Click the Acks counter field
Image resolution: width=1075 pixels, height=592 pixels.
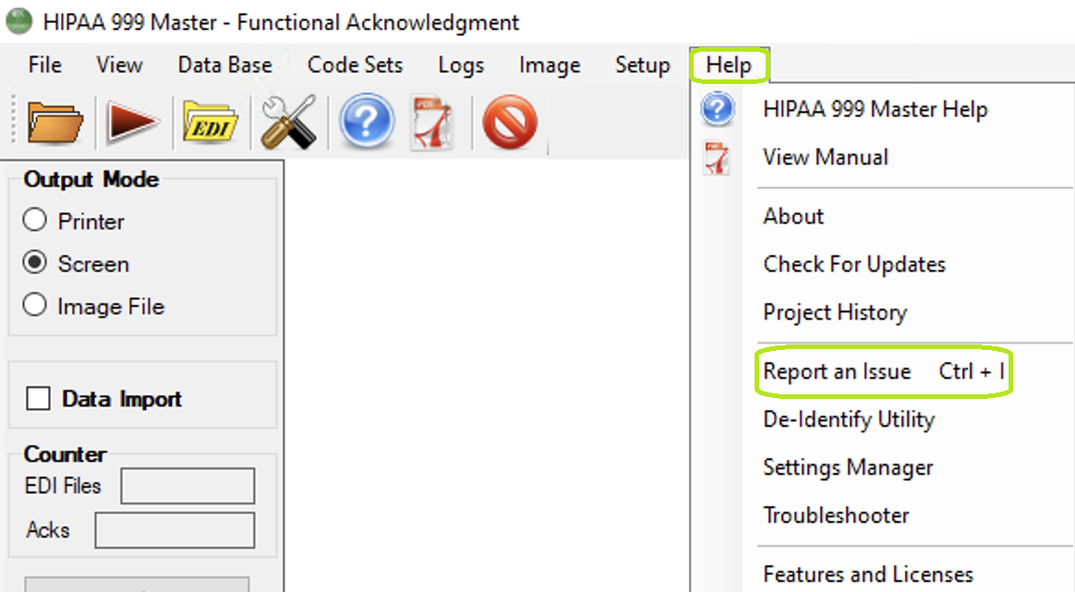tap(175, 529)
